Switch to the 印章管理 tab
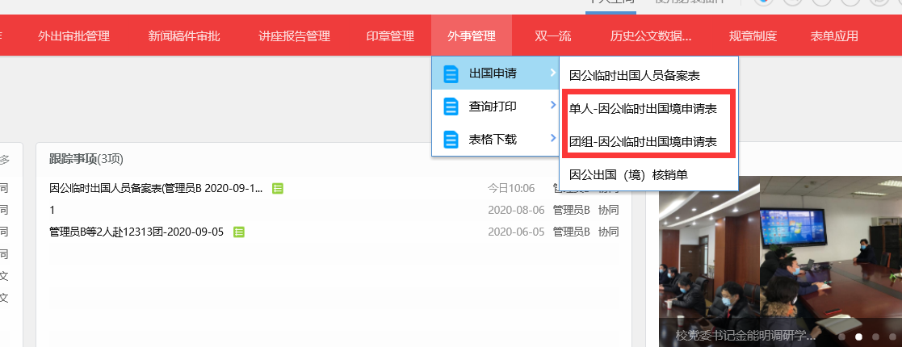Image resolution: width=902 pixels, height=347 pixels. tap(390, 36)
